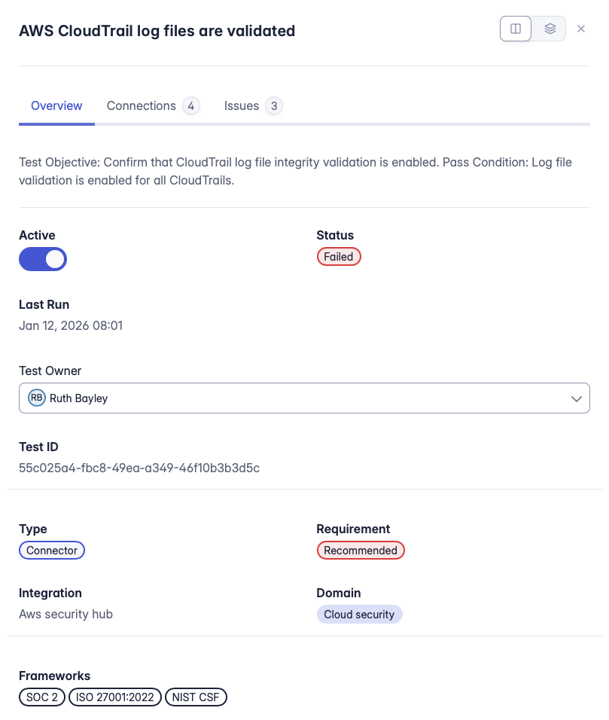The image size is (609, 720).
Task: Click the Recommended requirement badge
Action: tap(361, 551)
